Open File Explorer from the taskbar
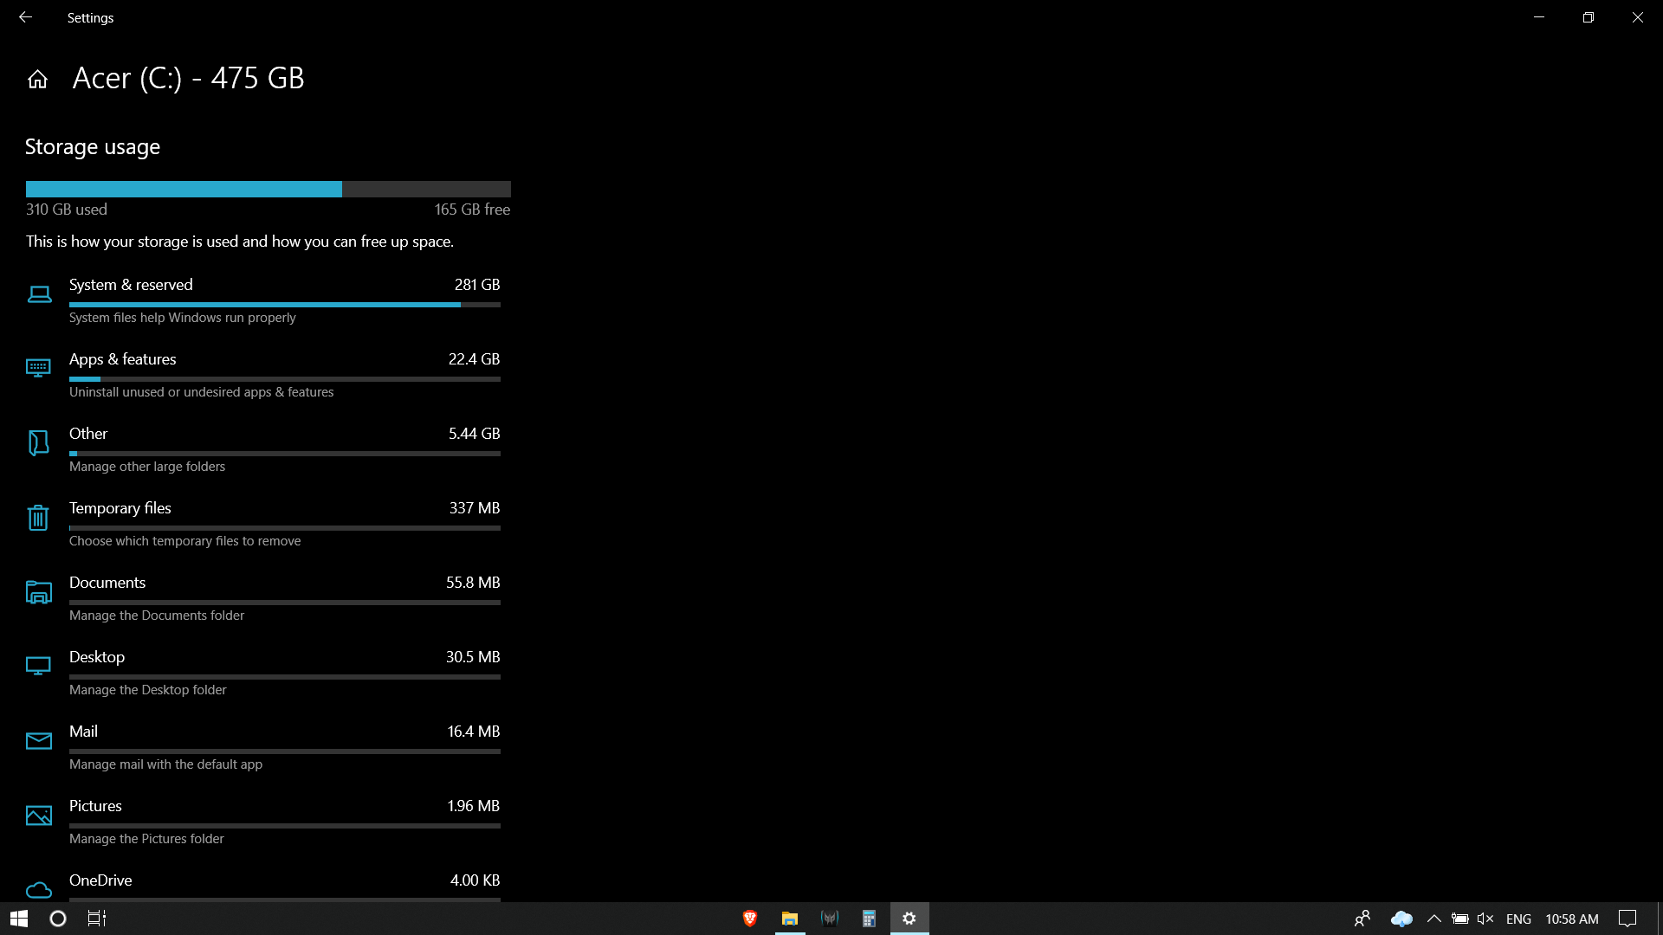 coord(790,919)
